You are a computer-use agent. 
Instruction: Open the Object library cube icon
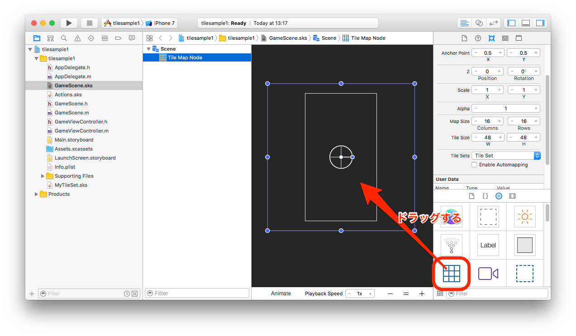499,196
